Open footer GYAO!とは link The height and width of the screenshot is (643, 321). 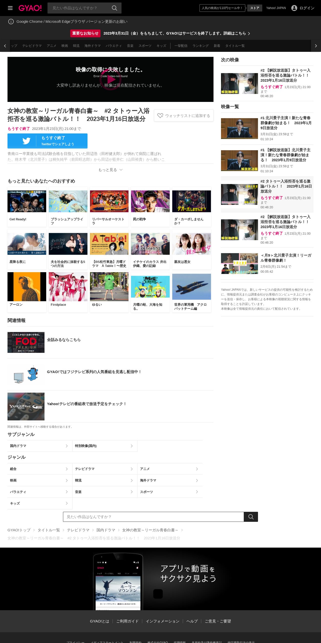pos(99,621)
